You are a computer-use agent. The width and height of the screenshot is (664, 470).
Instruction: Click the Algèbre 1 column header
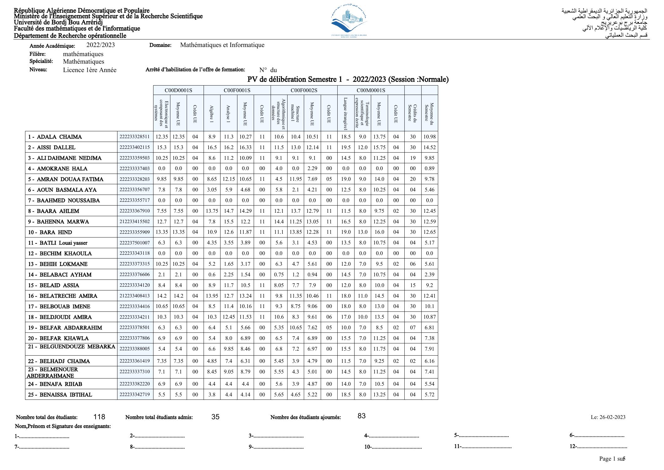coord(212,113)
